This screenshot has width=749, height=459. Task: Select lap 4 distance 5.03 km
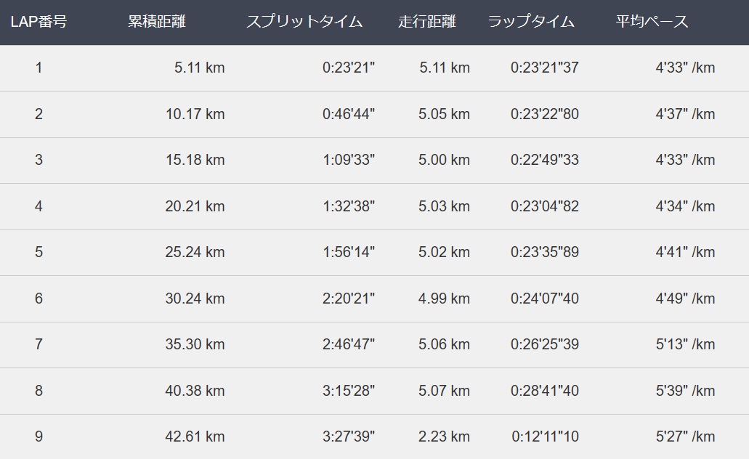click(444, 206)
